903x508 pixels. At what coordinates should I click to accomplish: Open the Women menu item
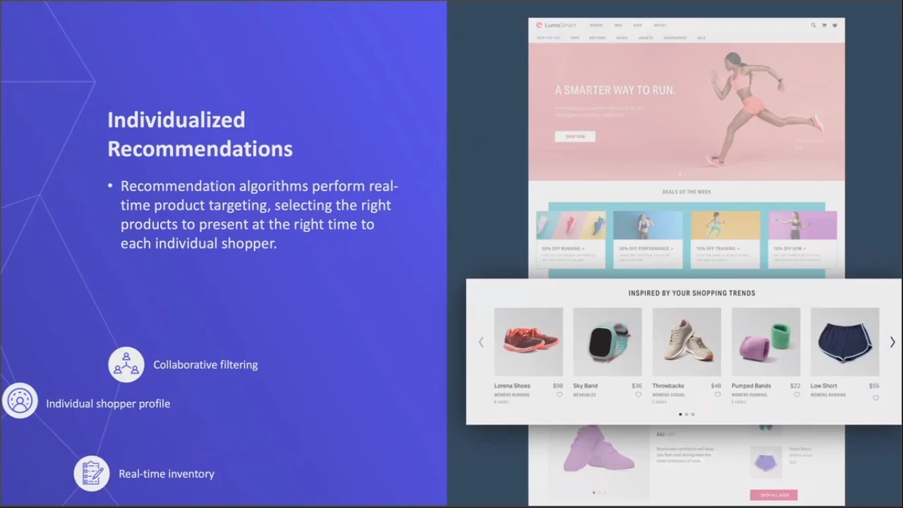(x=596, y=25)
